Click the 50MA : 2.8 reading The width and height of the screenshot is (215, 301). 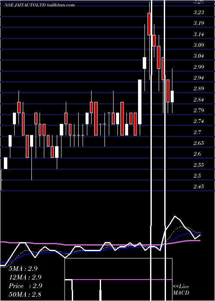[x=25, y=294]
